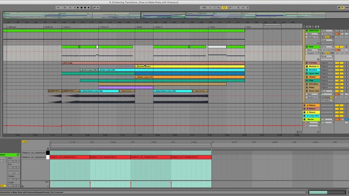Collapse the Noise Hats track
349x196 pixels.
pos(307,91)
